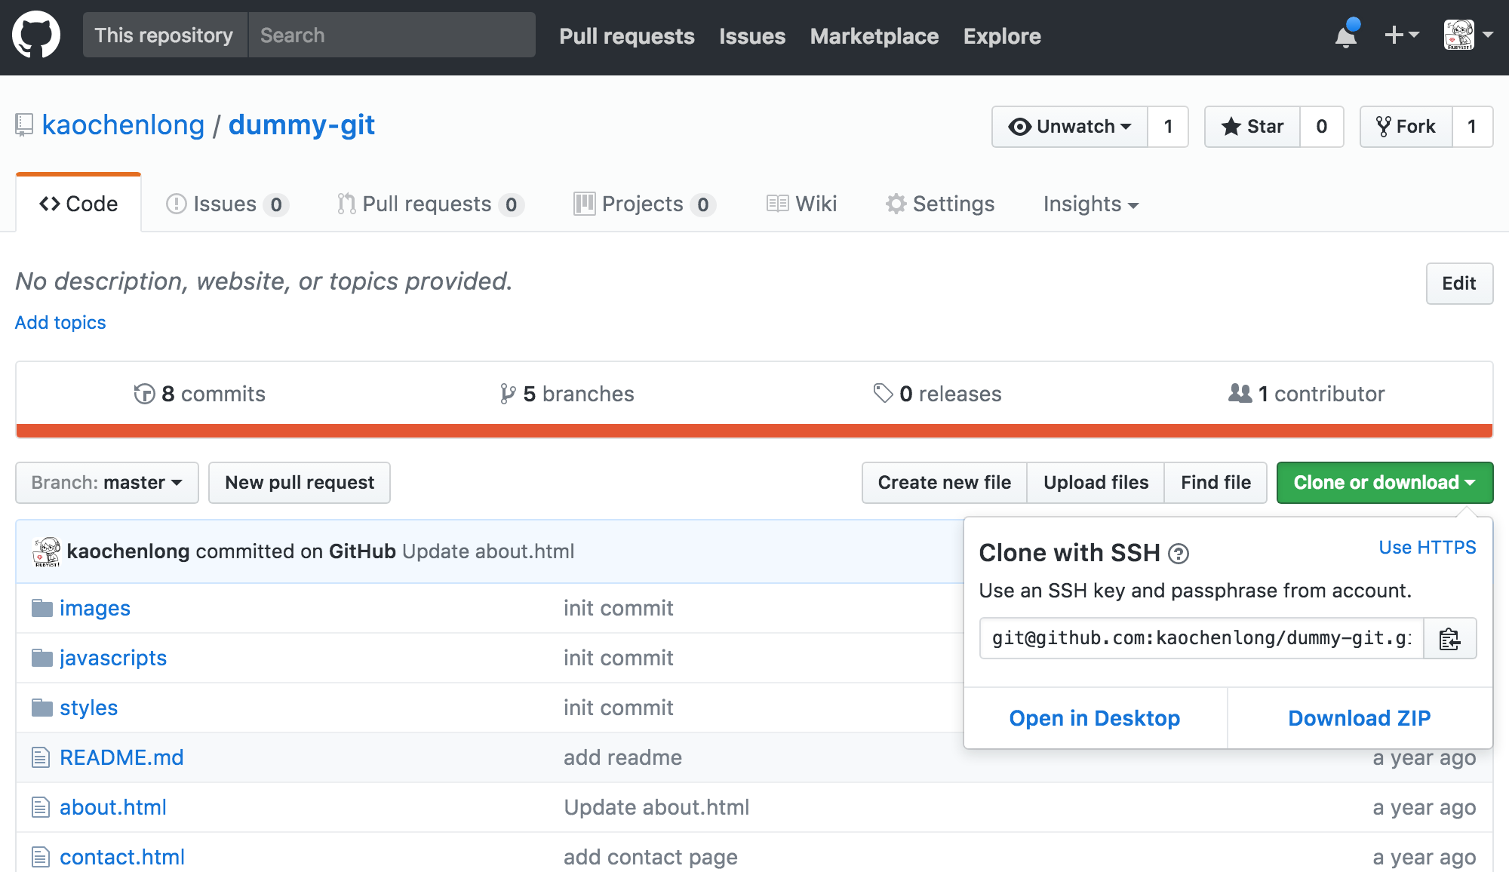The image size is (1509, 872).
Task: Toggle the Star button for repository
Action: coord(1252,127)
